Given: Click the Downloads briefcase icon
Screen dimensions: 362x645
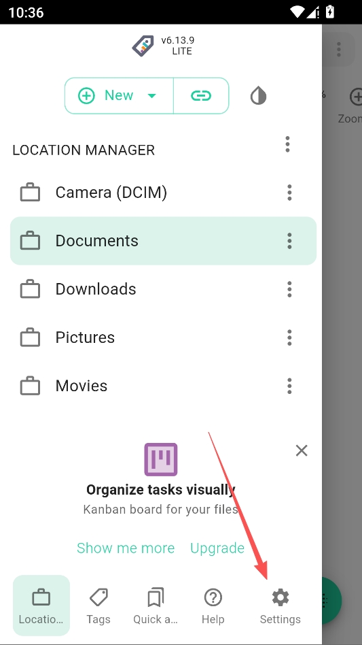Looking at the screenshot, I should coord(30,289).
